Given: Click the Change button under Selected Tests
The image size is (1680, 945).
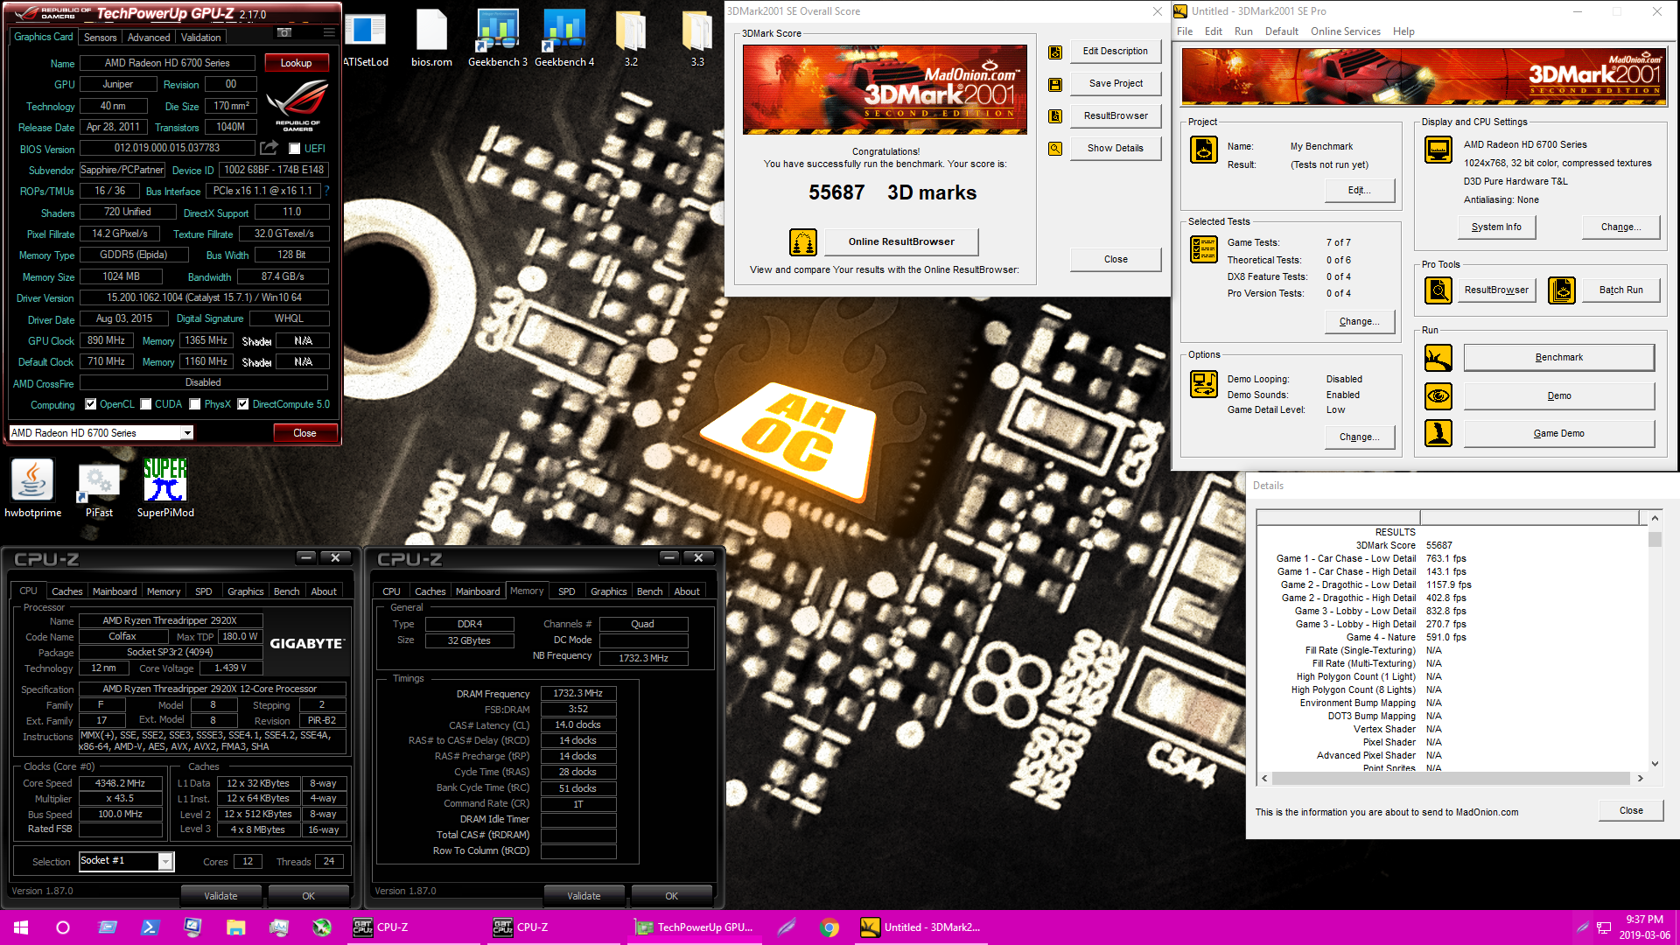Looking at the screenshot, I should pos(1359,321).
